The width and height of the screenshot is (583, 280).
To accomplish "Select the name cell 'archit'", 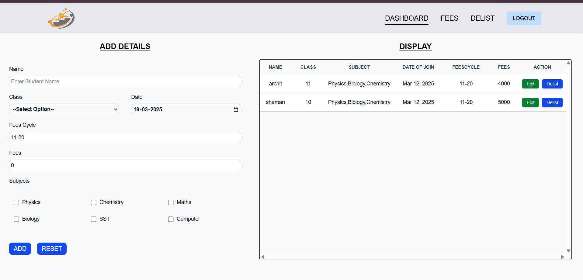I will point(276,84).
